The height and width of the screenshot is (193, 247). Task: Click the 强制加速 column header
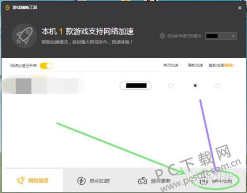(x=195, y=66)
